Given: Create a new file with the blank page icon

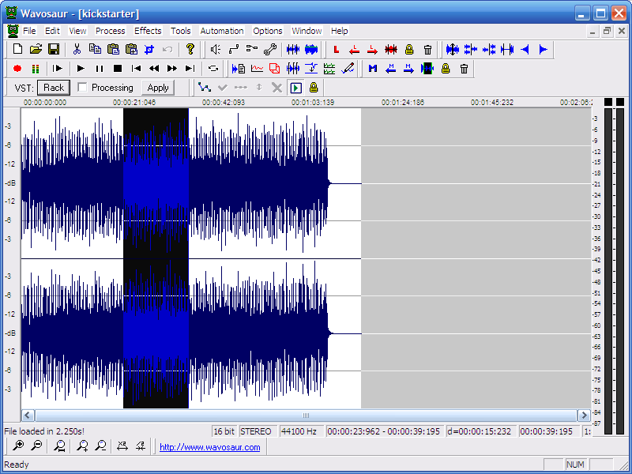Looking at the screenshot, I should point(17,49).
